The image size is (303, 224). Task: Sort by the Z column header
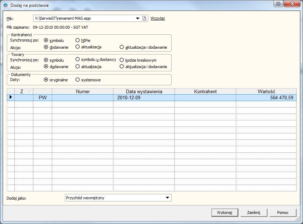[x=24, y=91]
